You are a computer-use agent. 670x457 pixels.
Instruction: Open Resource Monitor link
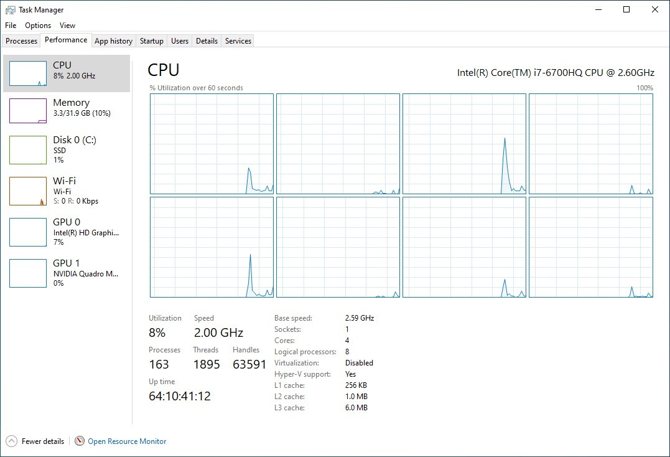(127, 441)
